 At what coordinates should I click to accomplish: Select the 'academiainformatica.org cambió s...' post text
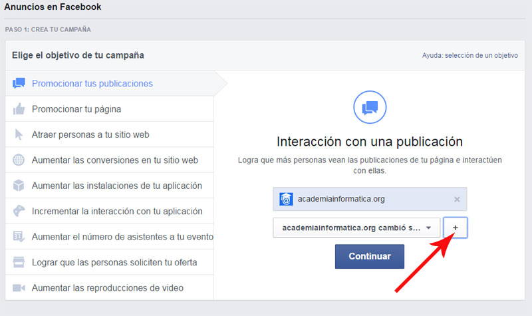351,228
